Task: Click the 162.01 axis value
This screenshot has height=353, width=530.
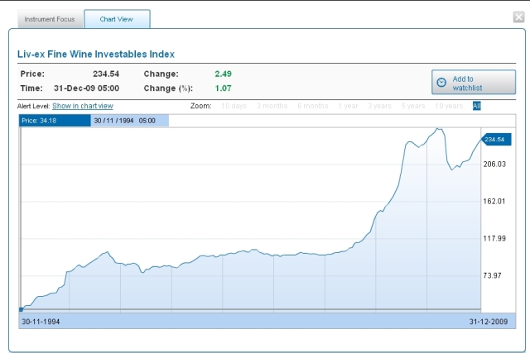Action: pyautogui.click(x=494, y=202)
